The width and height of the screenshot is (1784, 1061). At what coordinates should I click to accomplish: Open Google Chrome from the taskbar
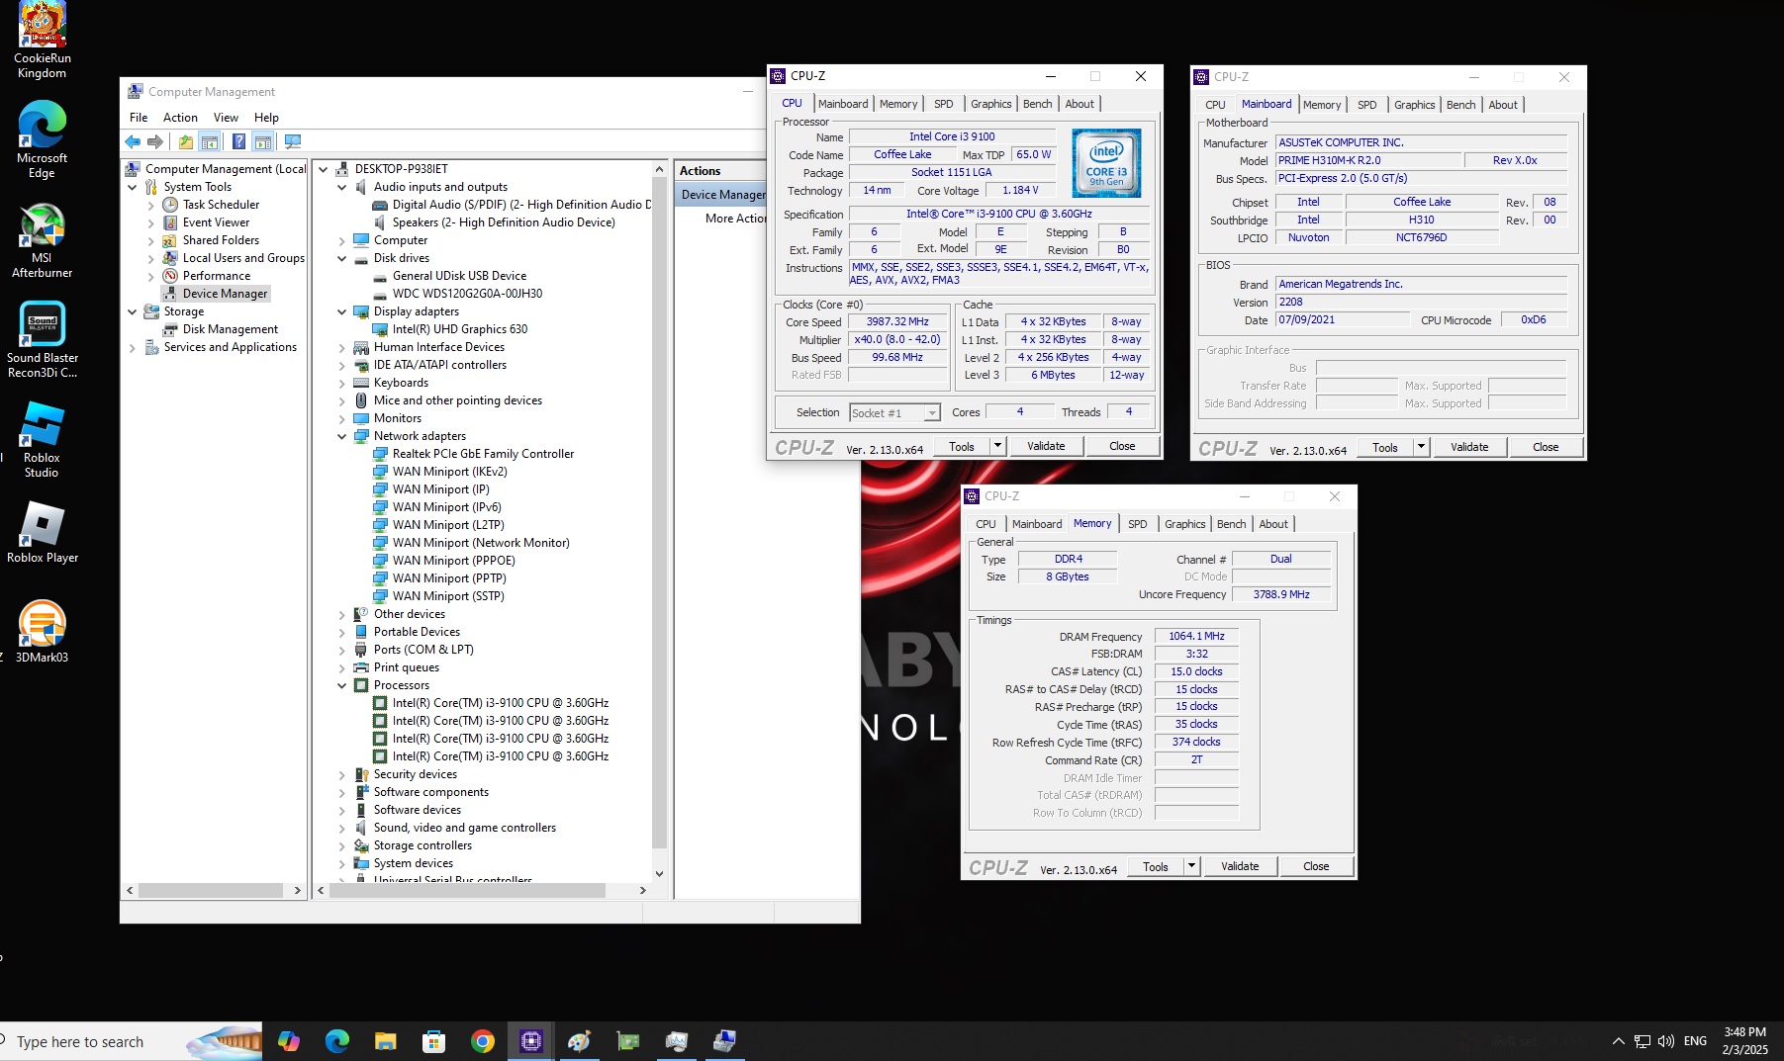(483, 1041)
